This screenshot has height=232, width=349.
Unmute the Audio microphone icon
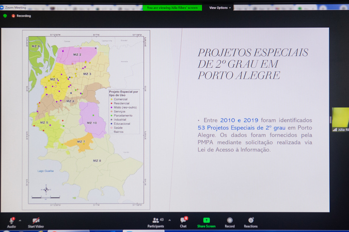11,221
